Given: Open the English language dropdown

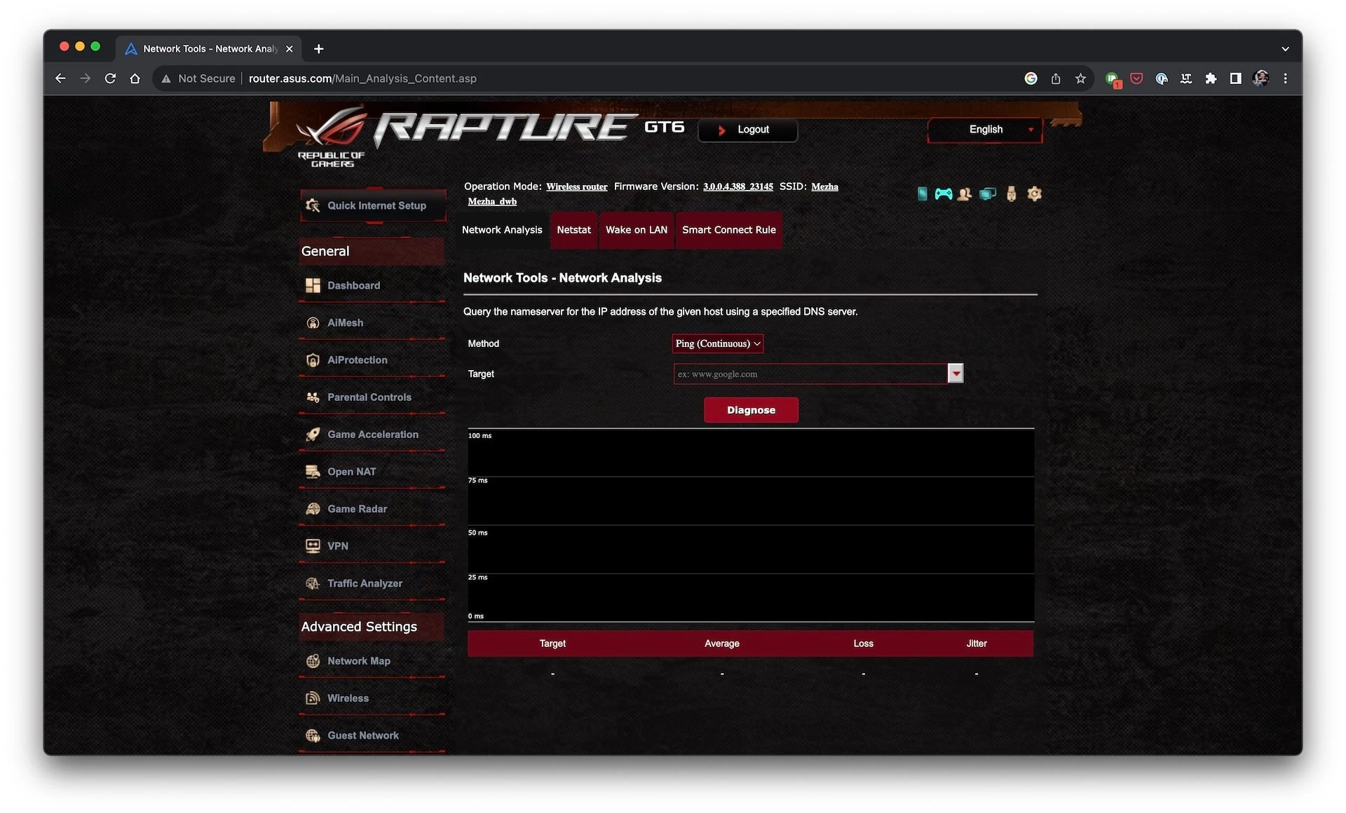Looking at the screenshot, I should click(985, 130).
